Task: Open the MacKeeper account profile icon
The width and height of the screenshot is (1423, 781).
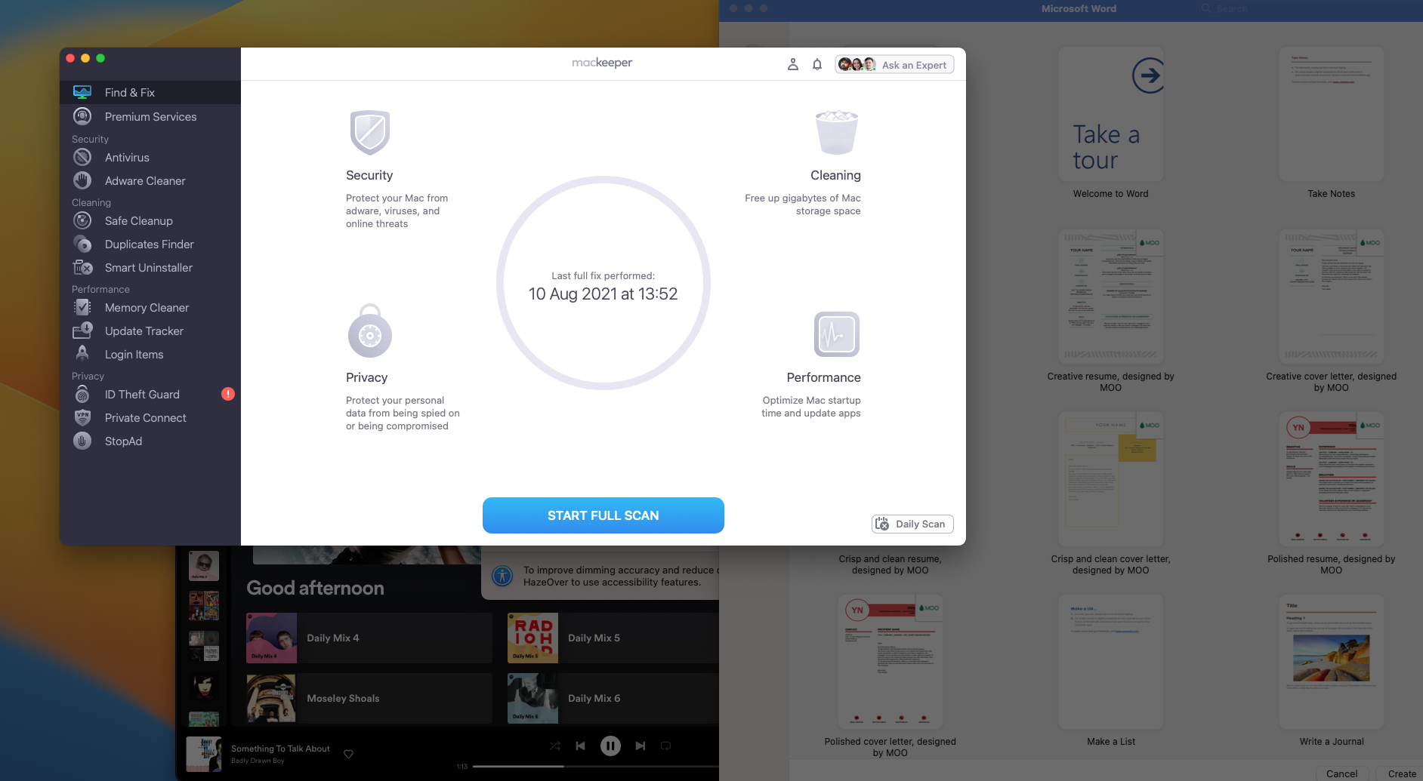Action: tap(793, 65)
